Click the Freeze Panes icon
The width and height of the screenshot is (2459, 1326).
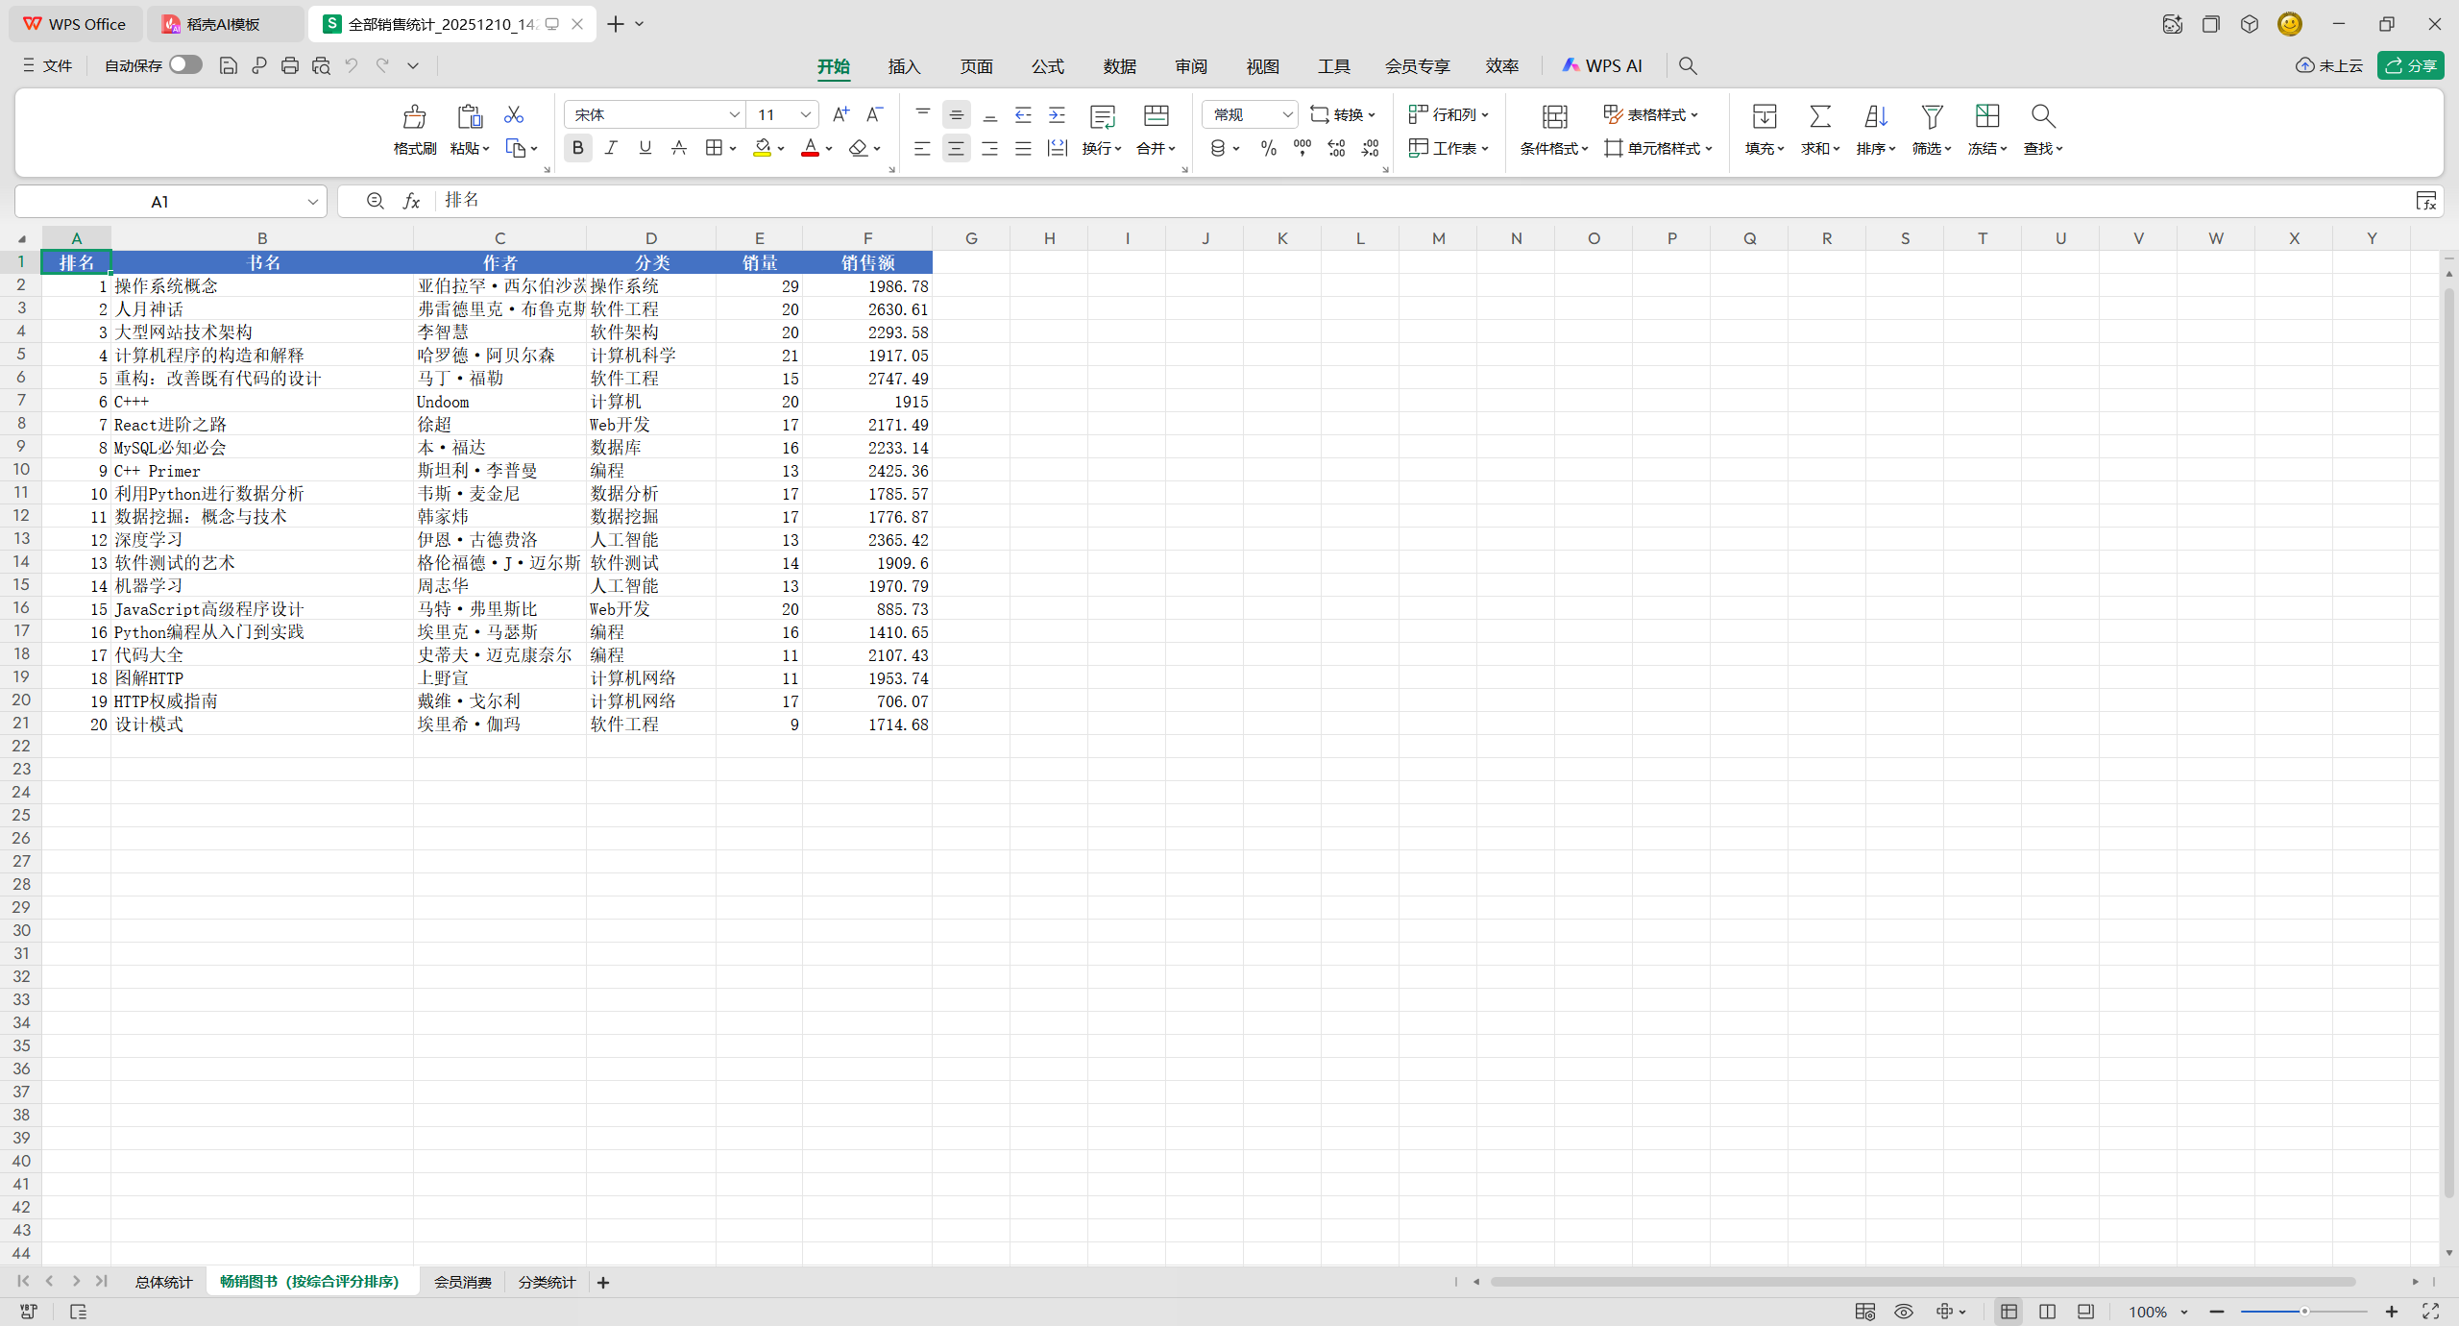click(x=1986, y=116)
